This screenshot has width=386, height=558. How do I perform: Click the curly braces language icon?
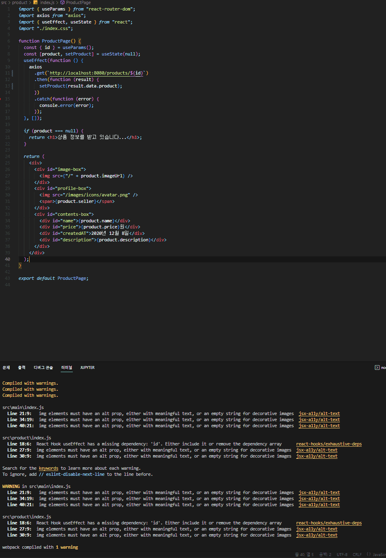(x=369, y=554)
